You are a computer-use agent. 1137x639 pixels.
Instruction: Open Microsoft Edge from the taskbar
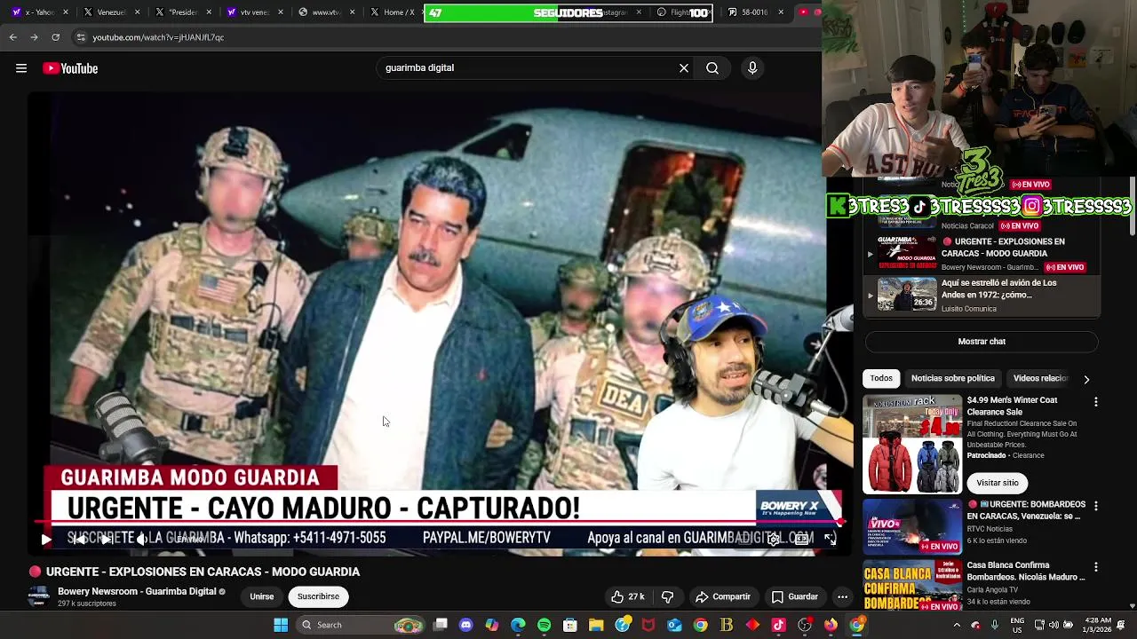[518, 625]
